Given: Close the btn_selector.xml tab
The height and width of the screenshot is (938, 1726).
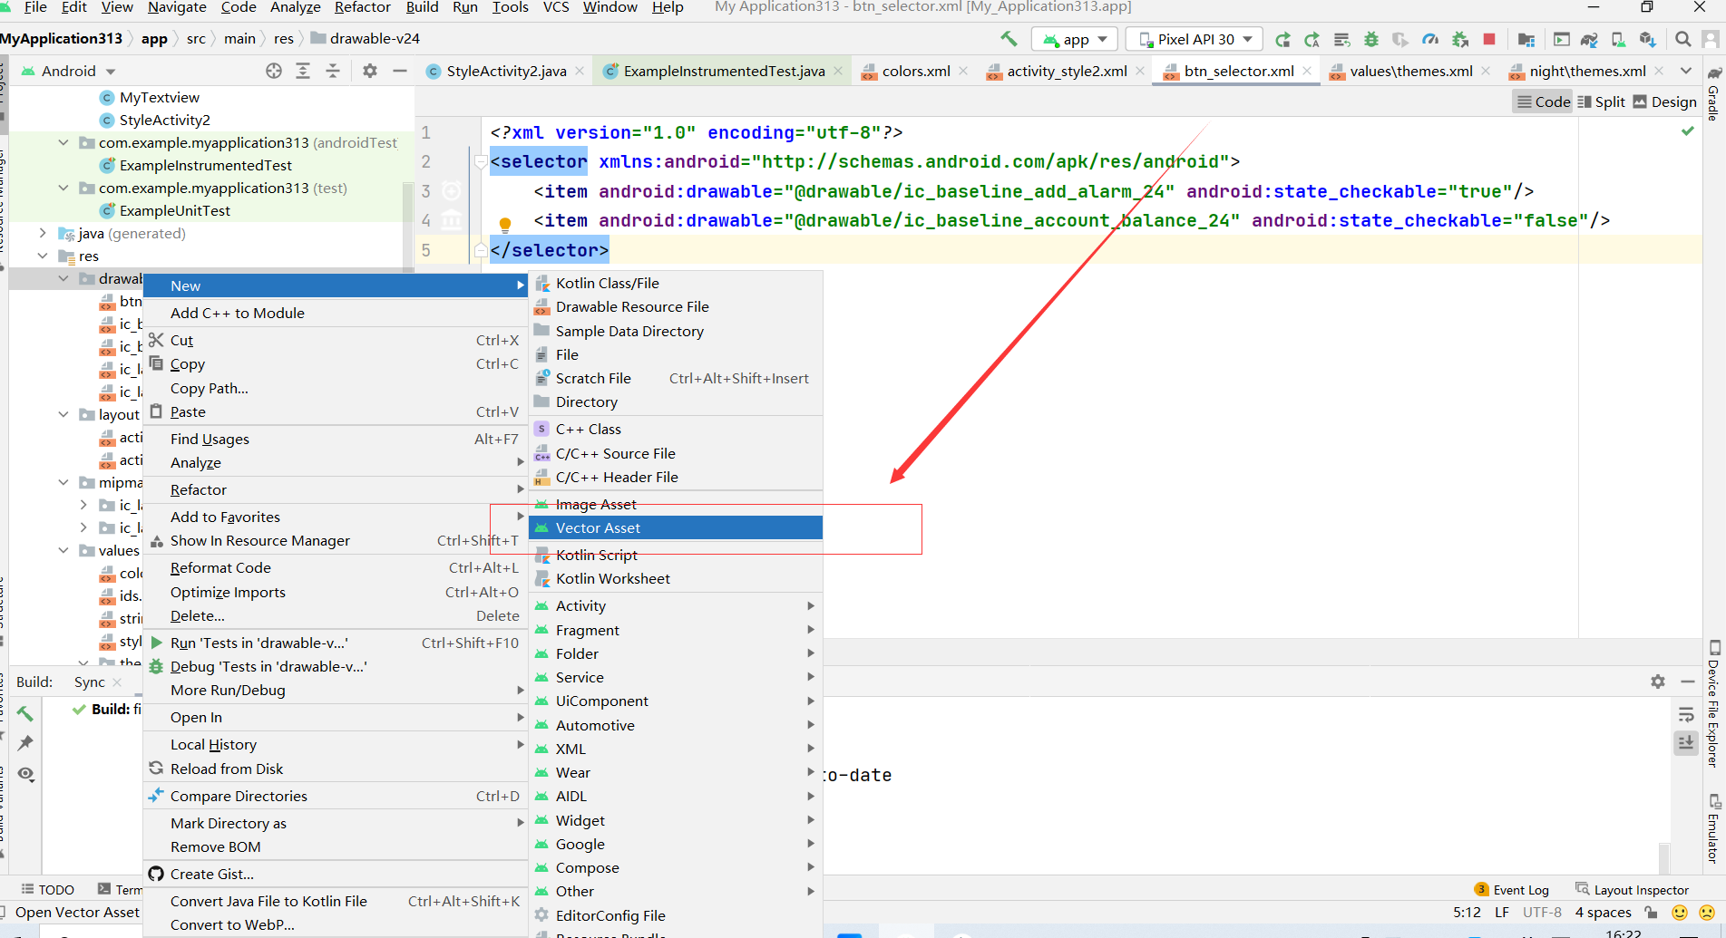Looking at the screenshot, I should coord(1307,71).
